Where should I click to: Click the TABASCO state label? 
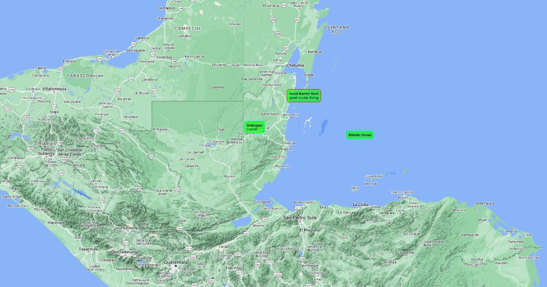click(77, 75)
